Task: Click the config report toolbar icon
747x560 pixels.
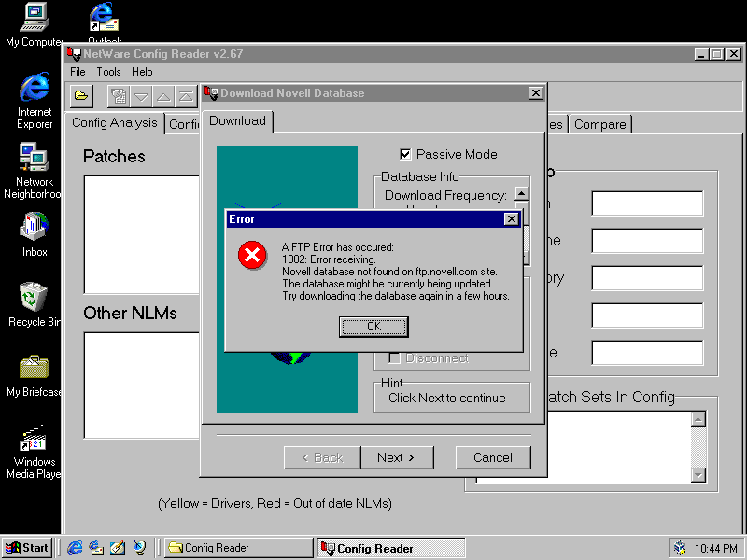Action: coord(119,96)
